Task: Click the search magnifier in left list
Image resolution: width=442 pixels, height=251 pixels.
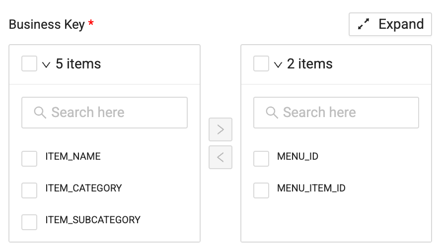Action: (x=40, y=113)
